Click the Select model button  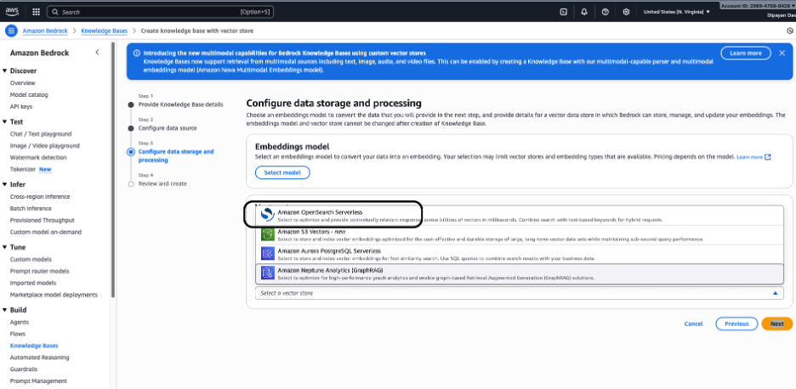pyautogui.click(x=282, y=172)
